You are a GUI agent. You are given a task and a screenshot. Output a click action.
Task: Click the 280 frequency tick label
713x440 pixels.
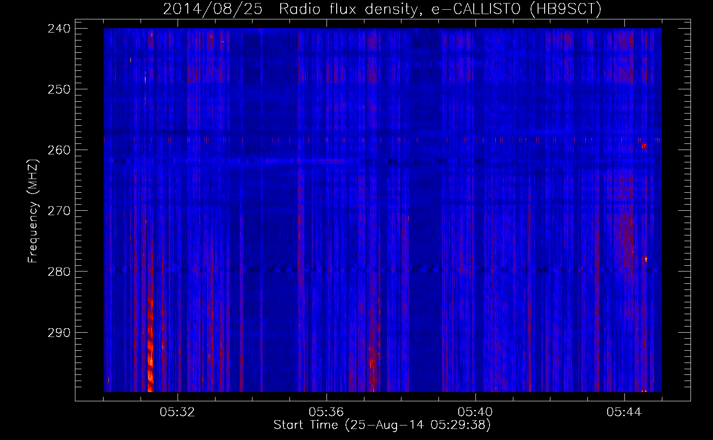(59, 271)
